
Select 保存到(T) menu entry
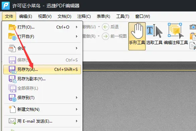point(42,98)
